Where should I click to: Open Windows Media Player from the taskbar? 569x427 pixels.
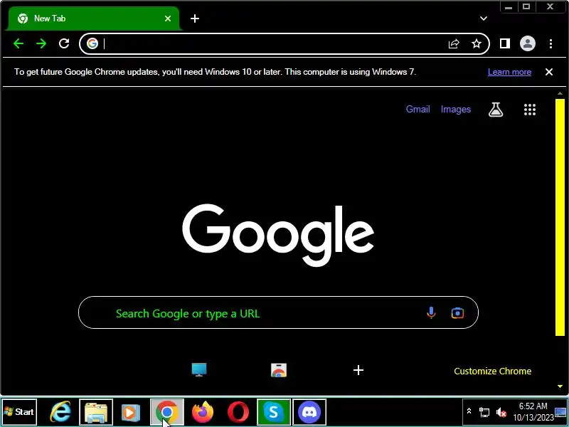pyautogui.click(x=131, y=412)
